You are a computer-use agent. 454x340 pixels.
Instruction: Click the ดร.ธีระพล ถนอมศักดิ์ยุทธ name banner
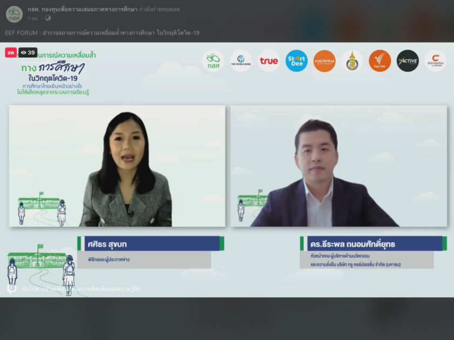click(372, 244)
